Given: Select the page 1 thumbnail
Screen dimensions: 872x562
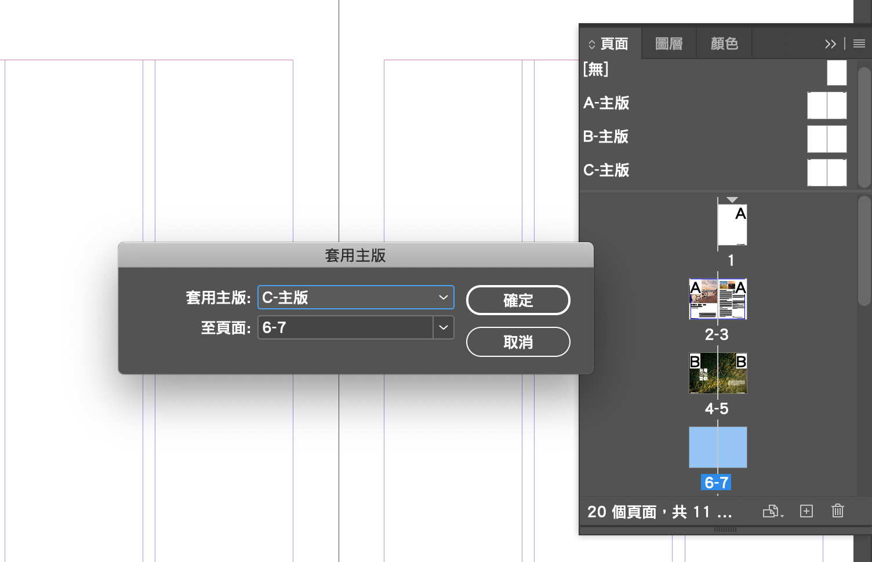Looking at the screenshot, I should 732,225.
